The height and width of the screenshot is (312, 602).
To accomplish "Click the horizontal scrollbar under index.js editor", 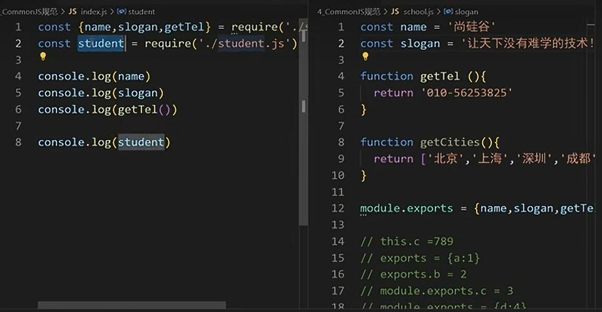I will pyautogui.click(x=131, y=305).
